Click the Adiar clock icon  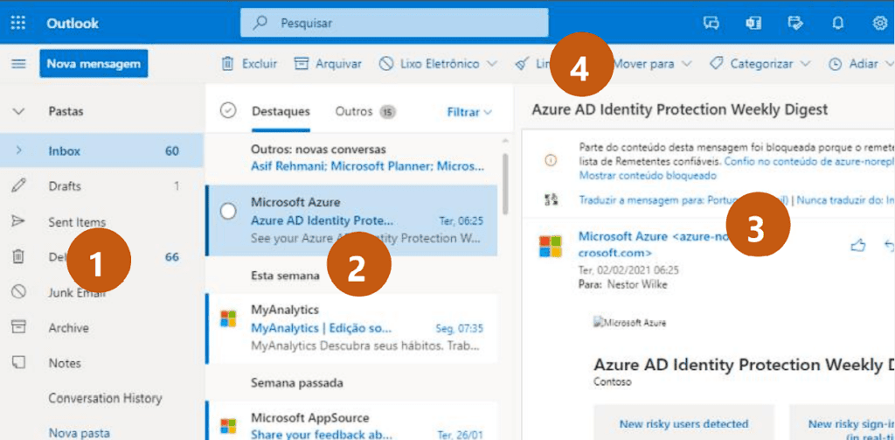(835, 64)
